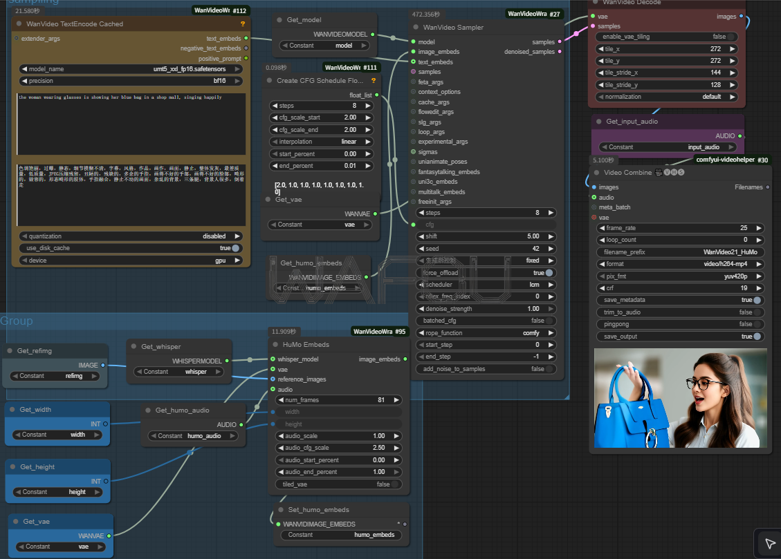The image size is (781, 559).
Task: Toggle use_disk_cache in the TextEncode node
Action: [235, 248]
